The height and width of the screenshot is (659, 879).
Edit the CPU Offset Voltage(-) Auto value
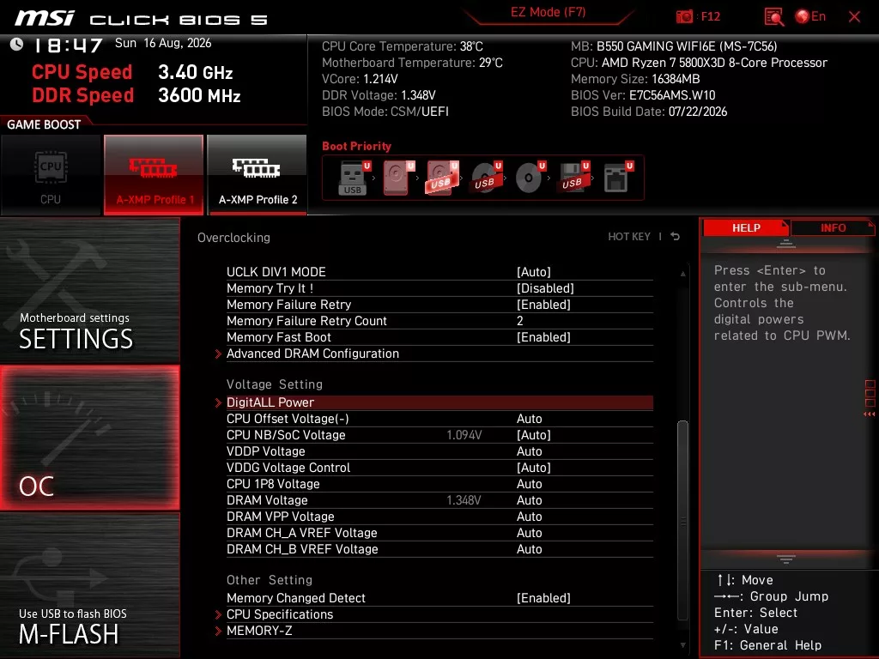529,419
